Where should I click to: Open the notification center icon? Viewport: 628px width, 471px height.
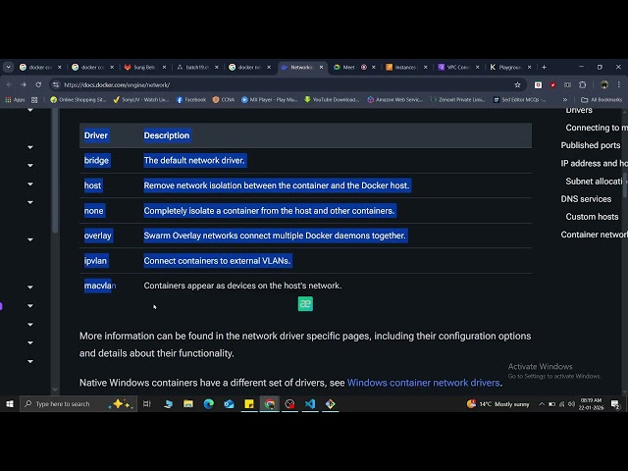(x=615, y=404)
